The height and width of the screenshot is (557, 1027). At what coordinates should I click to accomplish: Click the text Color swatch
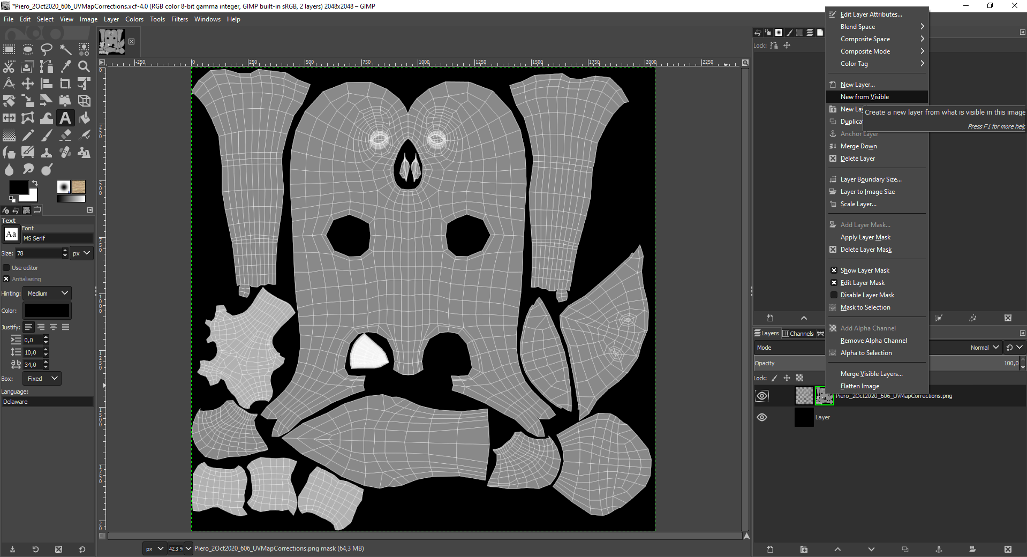(x=47, y=311)
